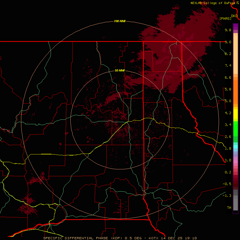
Task: Click the 9.8 value on color scale
Action: click(228, 30)
